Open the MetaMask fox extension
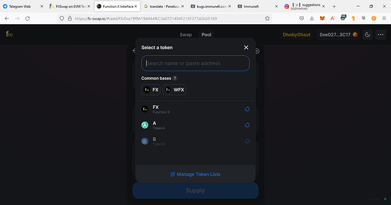391x205 pixels. tap(322, 19)
